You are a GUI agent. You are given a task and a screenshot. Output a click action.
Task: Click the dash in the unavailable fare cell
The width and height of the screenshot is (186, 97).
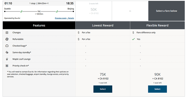(x=130, y=11)
